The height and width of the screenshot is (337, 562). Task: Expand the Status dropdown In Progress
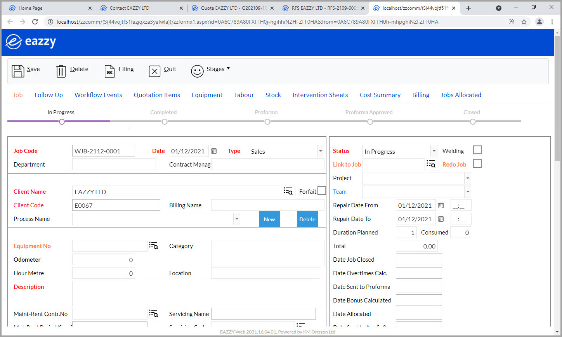click(434, 151)
